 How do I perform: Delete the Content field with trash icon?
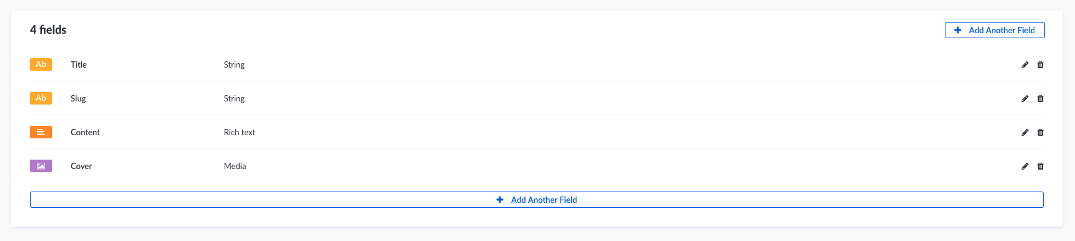click(1041, 133)
